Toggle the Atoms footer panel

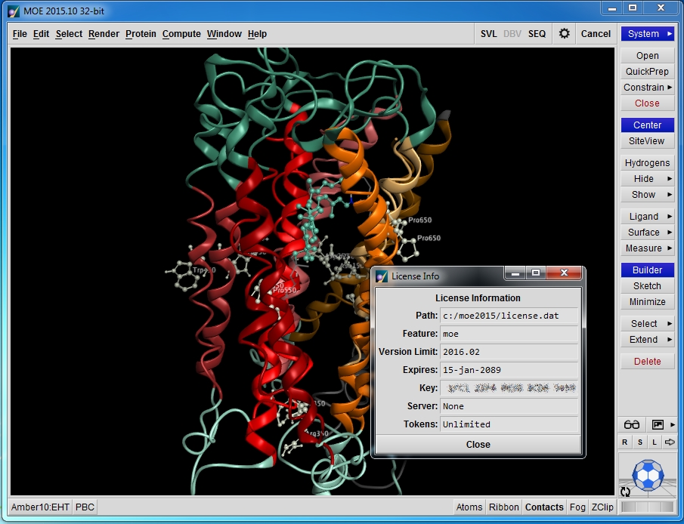(469, 507)
